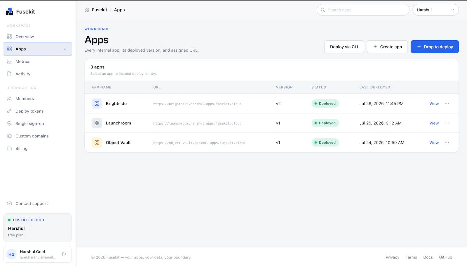Click Fusekit in the breadcrumb
This screenshot has width=467, height=267.
pyautogui.click(x=100, y=10)
